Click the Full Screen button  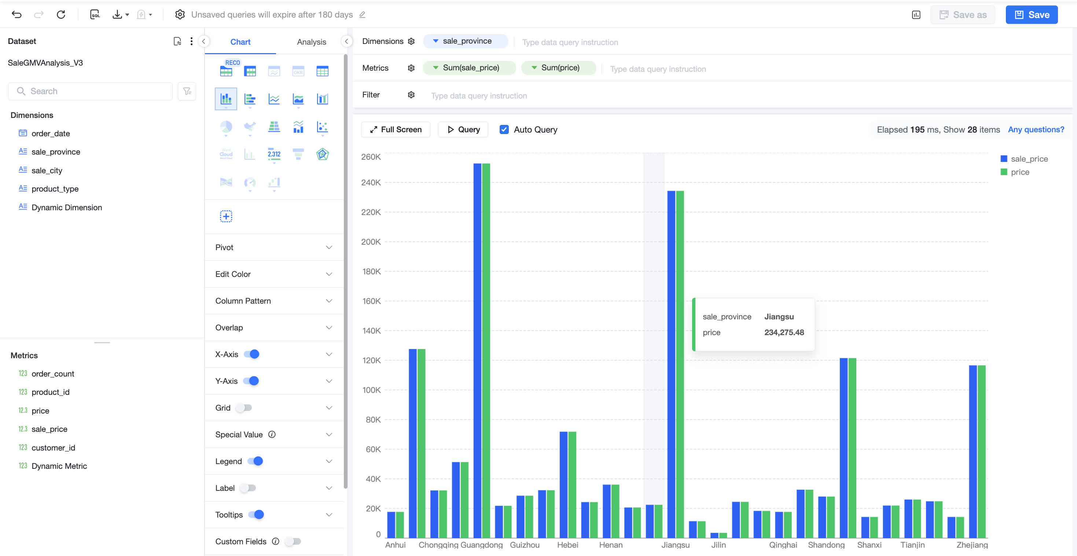396,130
